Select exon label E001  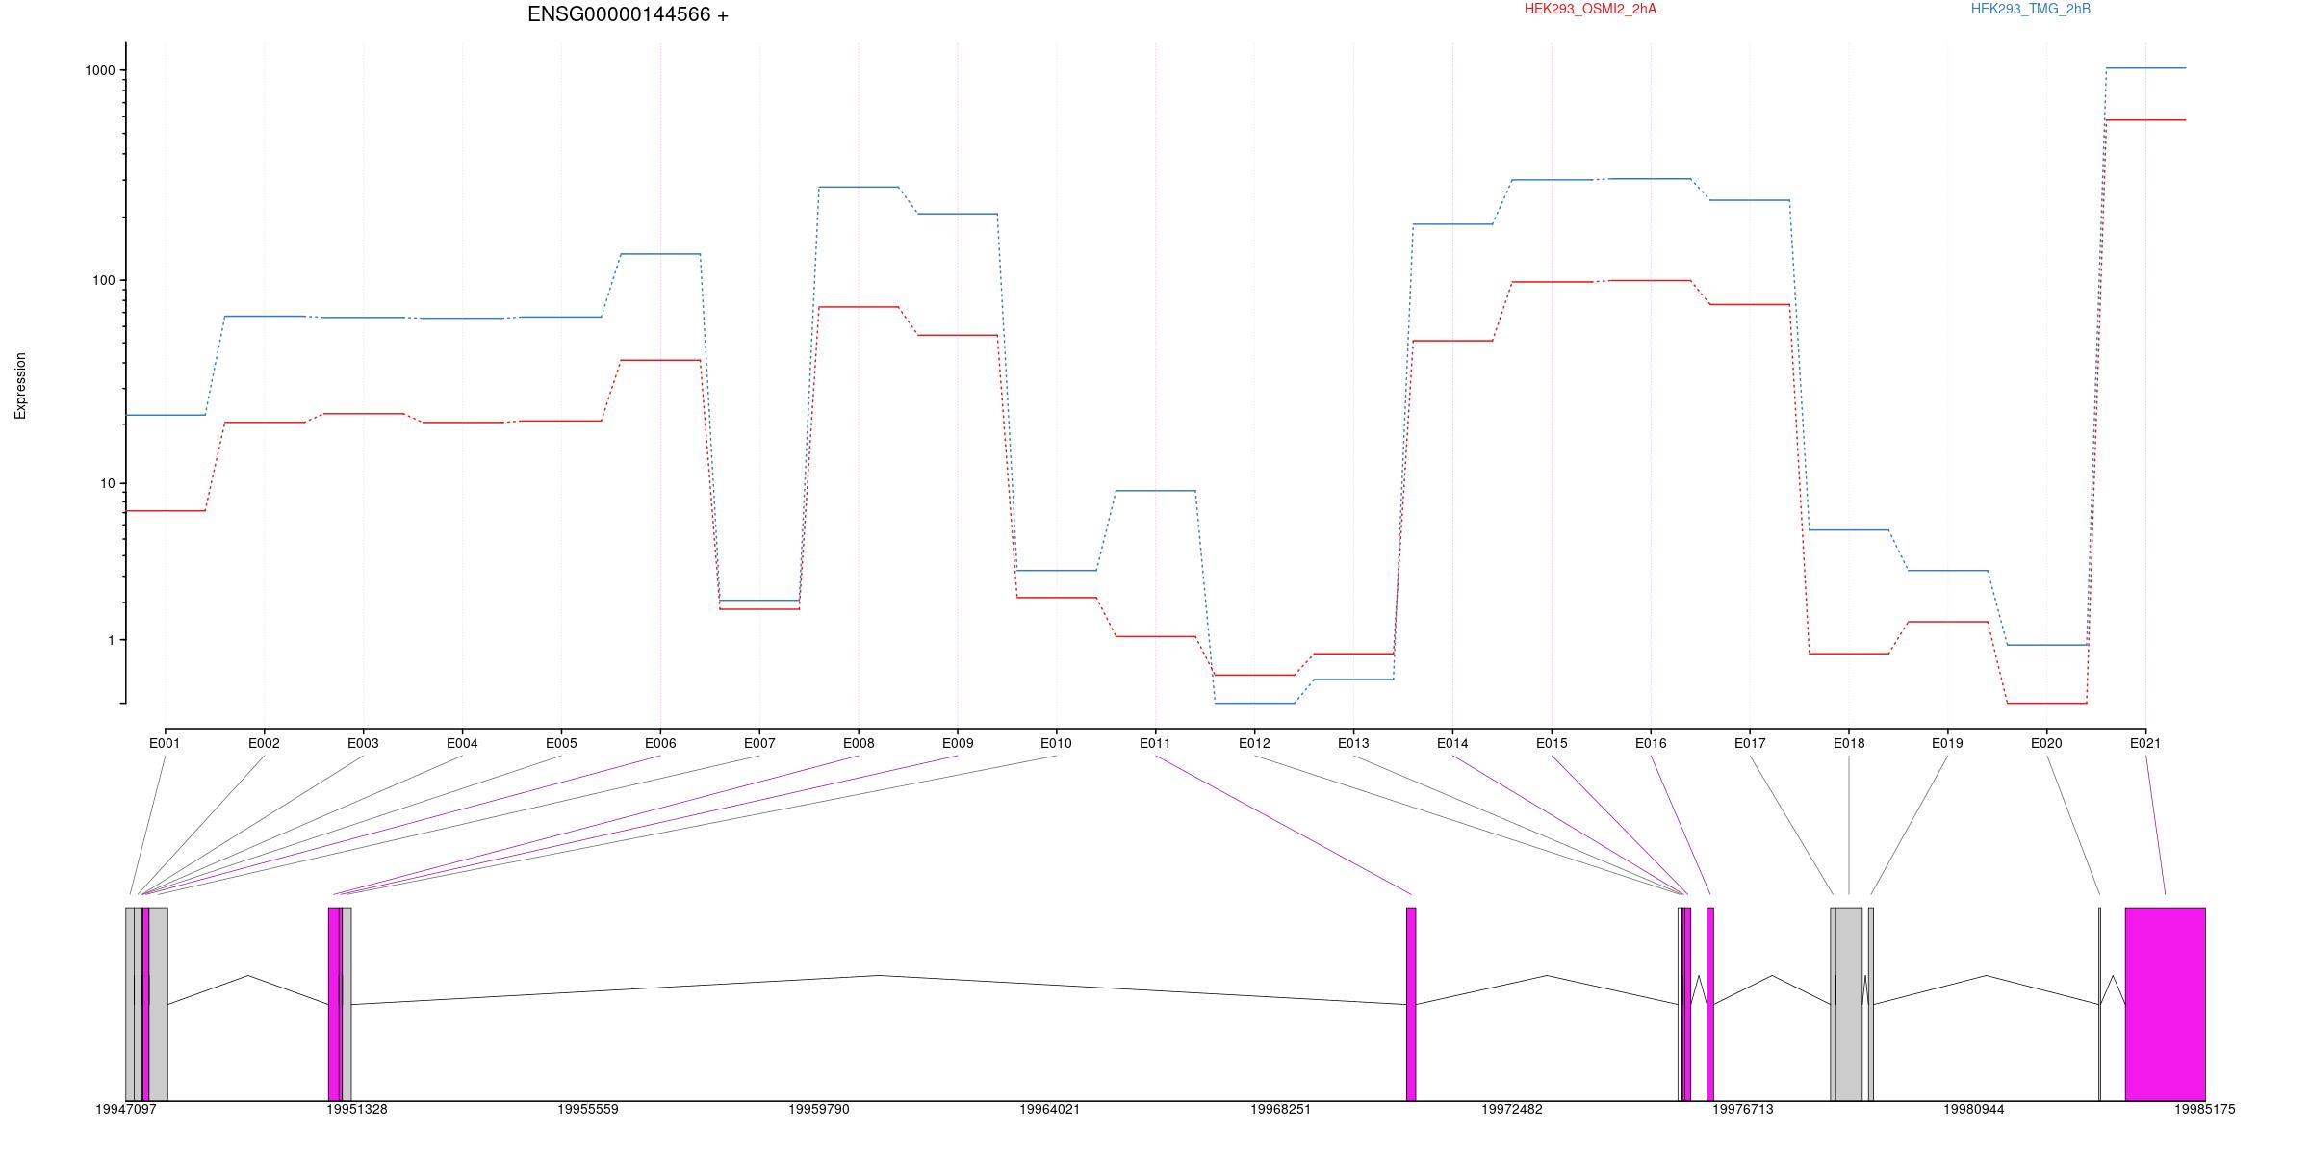165,743
